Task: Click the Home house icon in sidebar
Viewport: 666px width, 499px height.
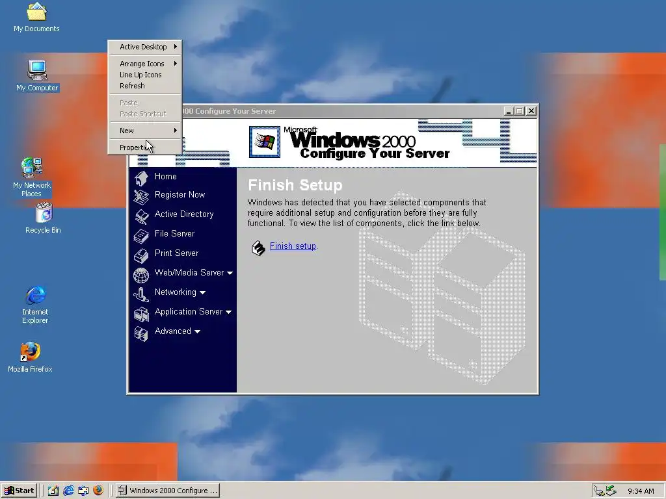Action: [141, 178]
